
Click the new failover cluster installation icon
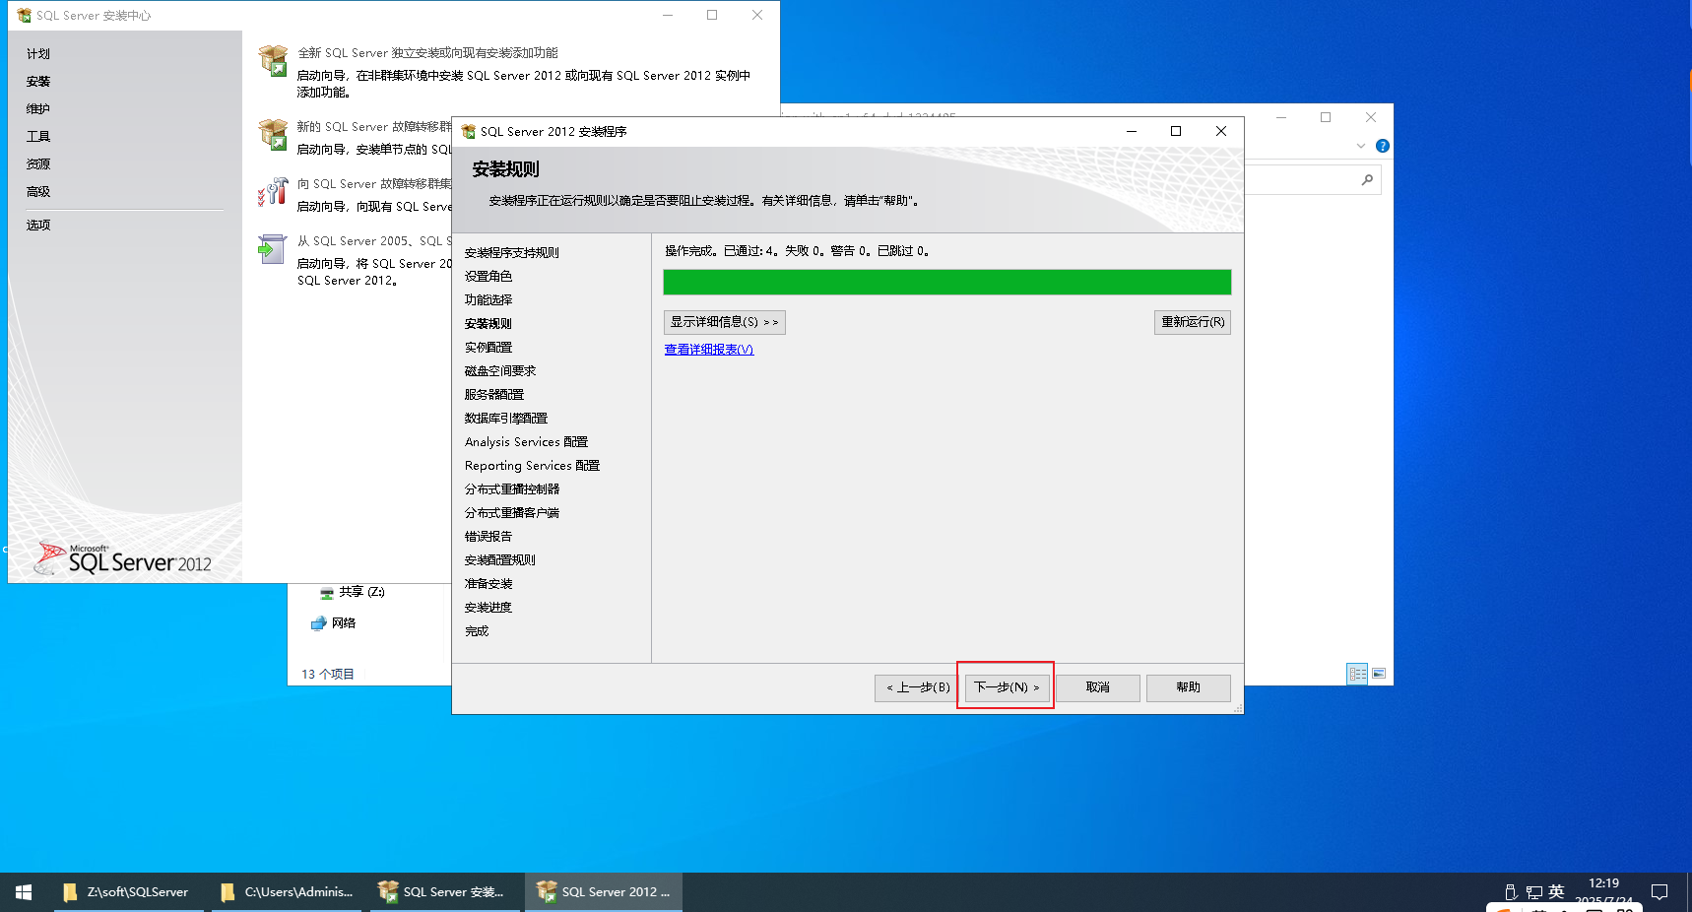[273, 134]
